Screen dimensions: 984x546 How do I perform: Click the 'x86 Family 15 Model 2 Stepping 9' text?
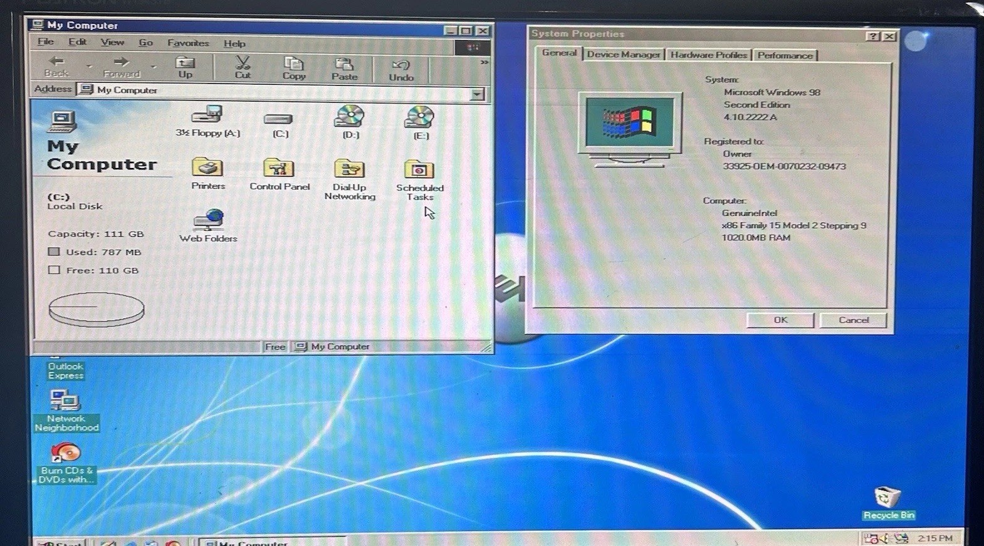794,226
